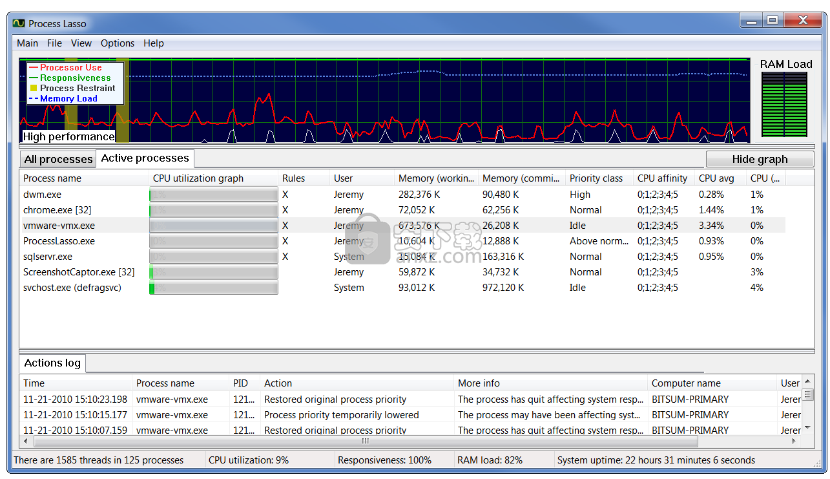The image size is (830, 479).
Task: Select the vmware-vmx.exe process in the list
Action: (402, 226)
